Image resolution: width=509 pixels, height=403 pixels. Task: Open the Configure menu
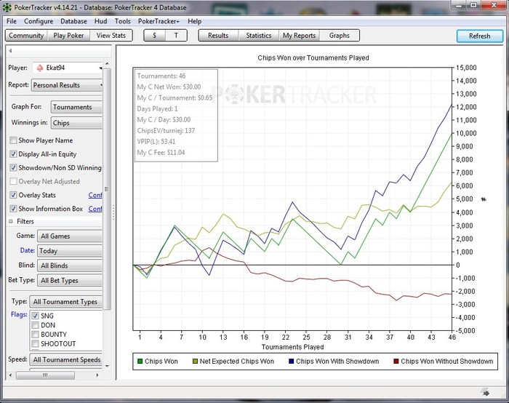(39, 21)
